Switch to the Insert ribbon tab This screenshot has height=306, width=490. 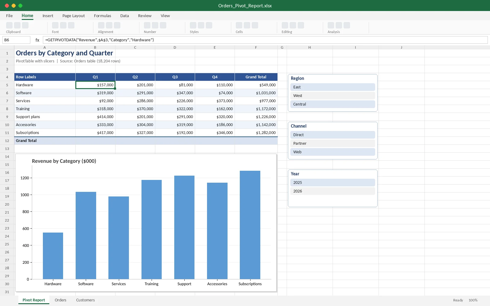[x=48, y=16]
